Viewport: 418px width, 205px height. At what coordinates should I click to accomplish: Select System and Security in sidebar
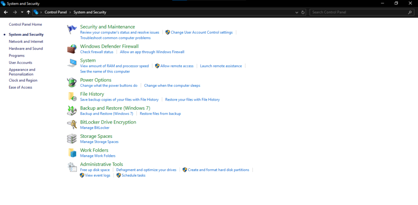(26, 35)
